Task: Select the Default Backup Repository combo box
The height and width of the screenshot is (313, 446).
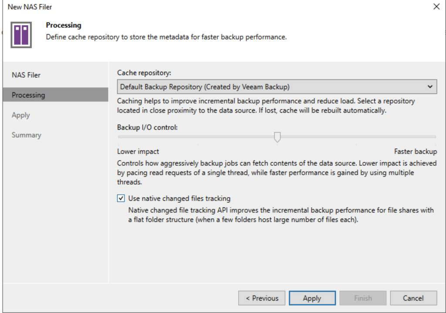Action: (x=270, y=87)
